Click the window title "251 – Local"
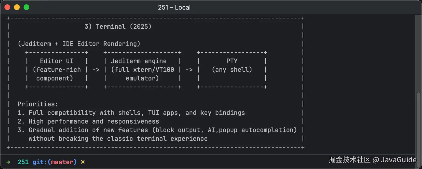The width and height of the screenshot is (422, 169). tap(174, 7)
